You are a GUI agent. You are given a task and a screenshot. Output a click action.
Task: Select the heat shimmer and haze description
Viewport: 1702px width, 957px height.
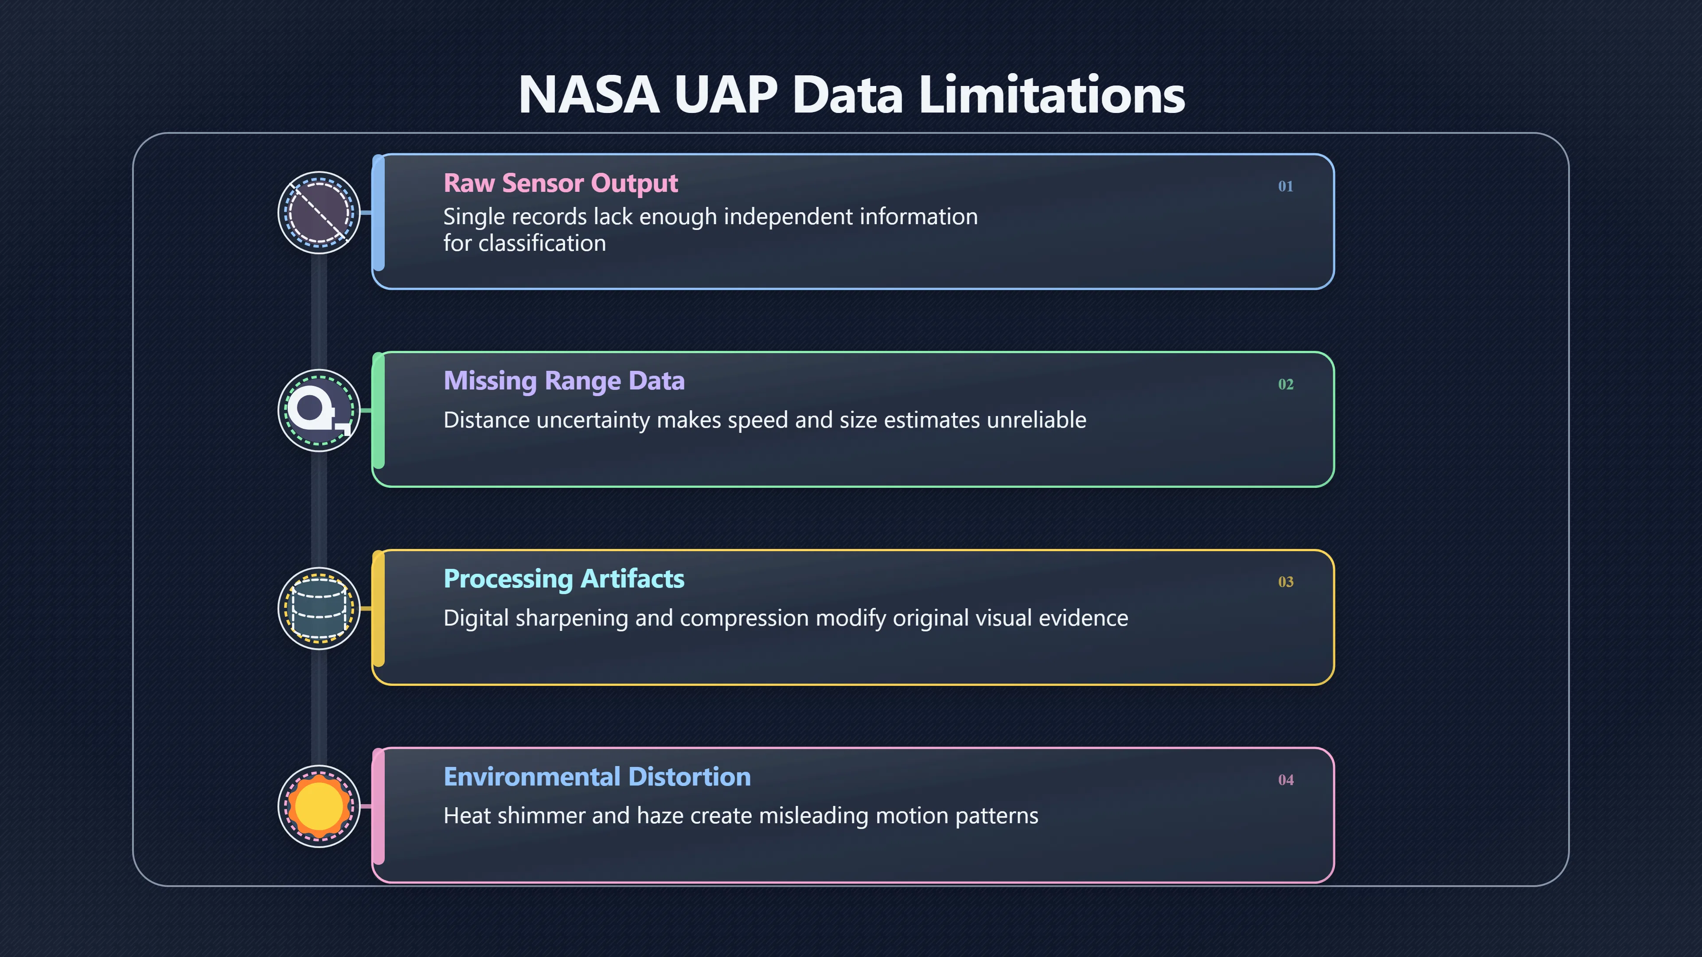[x=741, y=816]
